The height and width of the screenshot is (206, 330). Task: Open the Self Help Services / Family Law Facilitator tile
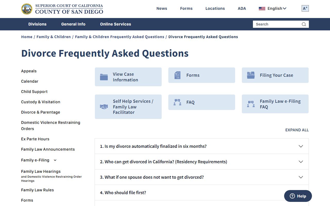point(128,107)
